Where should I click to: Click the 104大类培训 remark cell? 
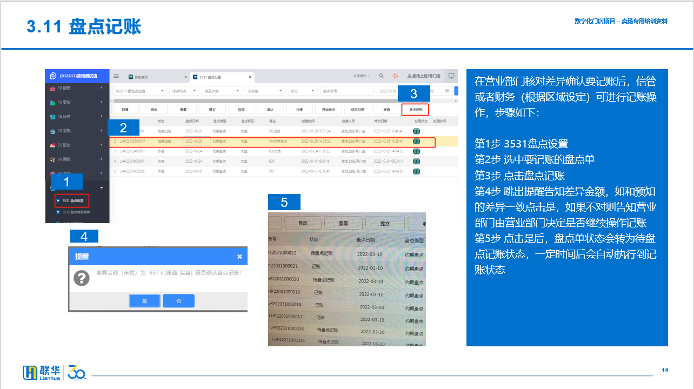coord(278,142)
